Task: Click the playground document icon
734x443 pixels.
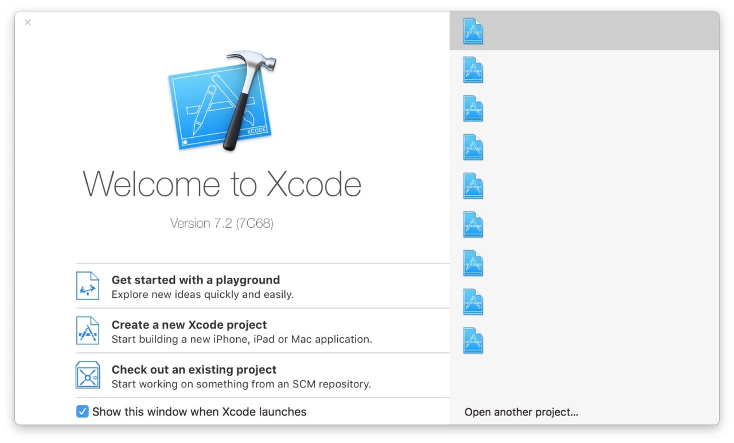Action: tap(88, 286)
